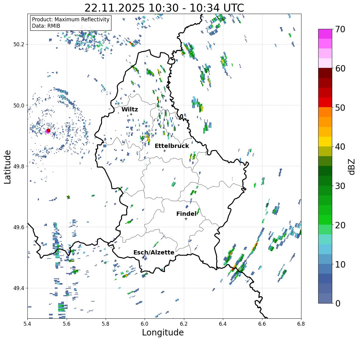Screen dimensions: 359x340
Task: Click the 'Product: Maximum Reflectivity' legend text
Action: click(71, 19)
